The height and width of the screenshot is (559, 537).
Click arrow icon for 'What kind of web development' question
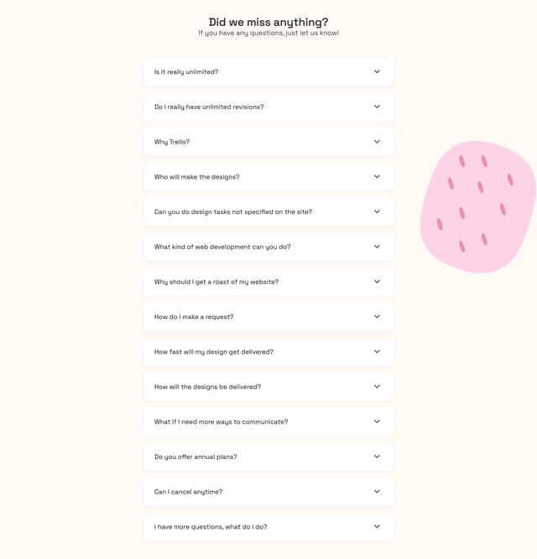click(377, 247)
